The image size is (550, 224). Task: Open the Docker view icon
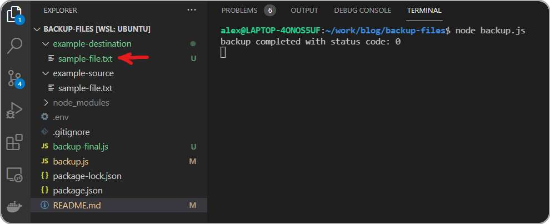[15, 206]
